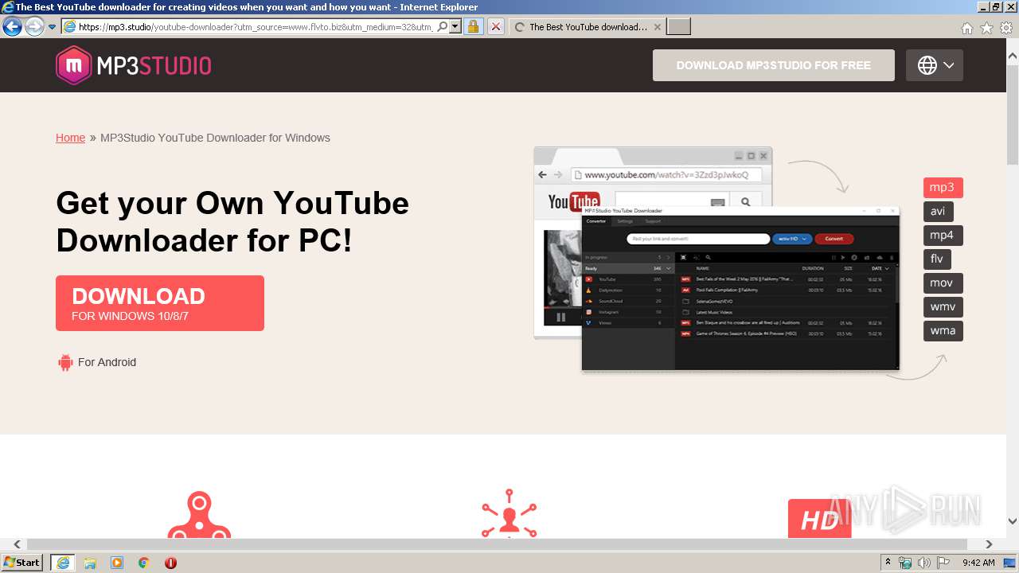This screenshot has height=573, width=1019.
Task: Select the mp3 format tag
Action: (943, 188)
